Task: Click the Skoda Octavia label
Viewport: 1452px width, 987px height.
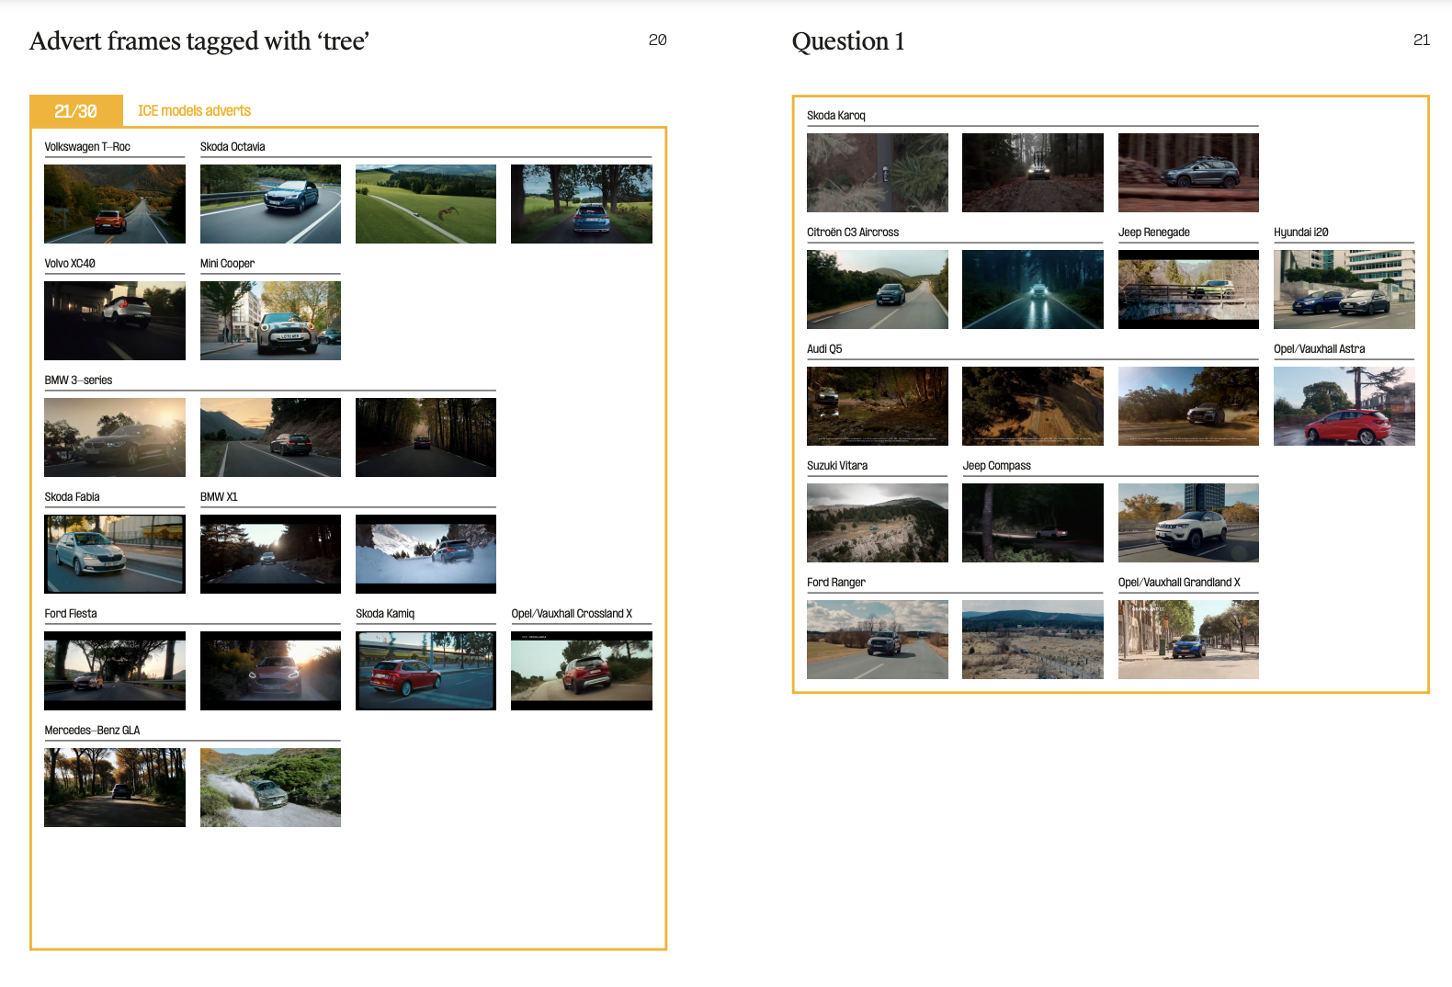Action: point(233,147)
